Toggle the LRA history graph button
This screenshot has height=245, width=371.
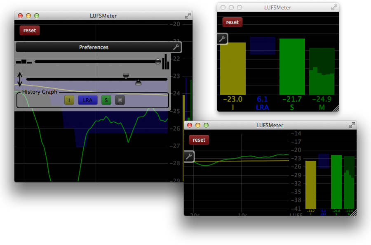(87, 100)
